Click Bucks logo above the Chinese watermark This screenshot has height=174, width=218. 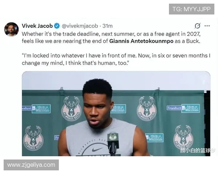tap(183, 137)
